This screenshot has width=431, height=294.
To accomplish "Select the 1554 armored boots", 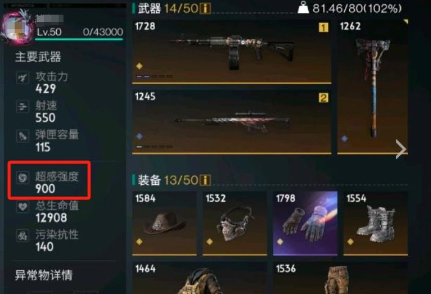I will click(375, 223).
